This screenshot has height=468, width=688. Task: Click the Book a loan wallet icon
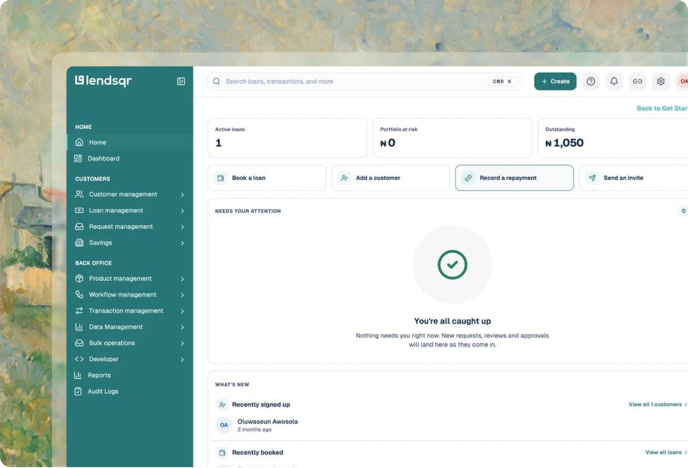point(221,178)
